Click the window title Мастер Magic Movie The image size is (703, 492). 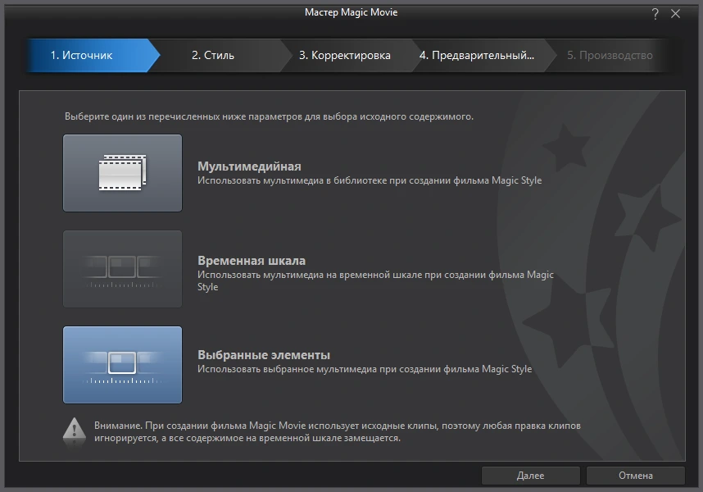coord(351,12)
